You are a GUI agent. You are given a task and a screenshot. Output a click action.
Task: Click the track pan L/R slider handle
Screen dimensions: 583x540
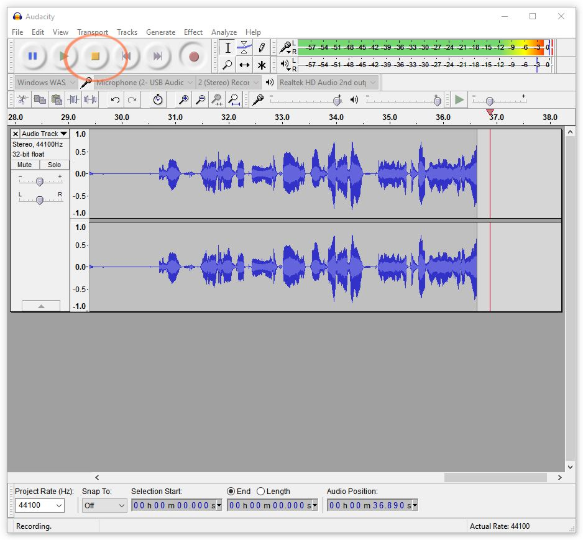[39, 200]
